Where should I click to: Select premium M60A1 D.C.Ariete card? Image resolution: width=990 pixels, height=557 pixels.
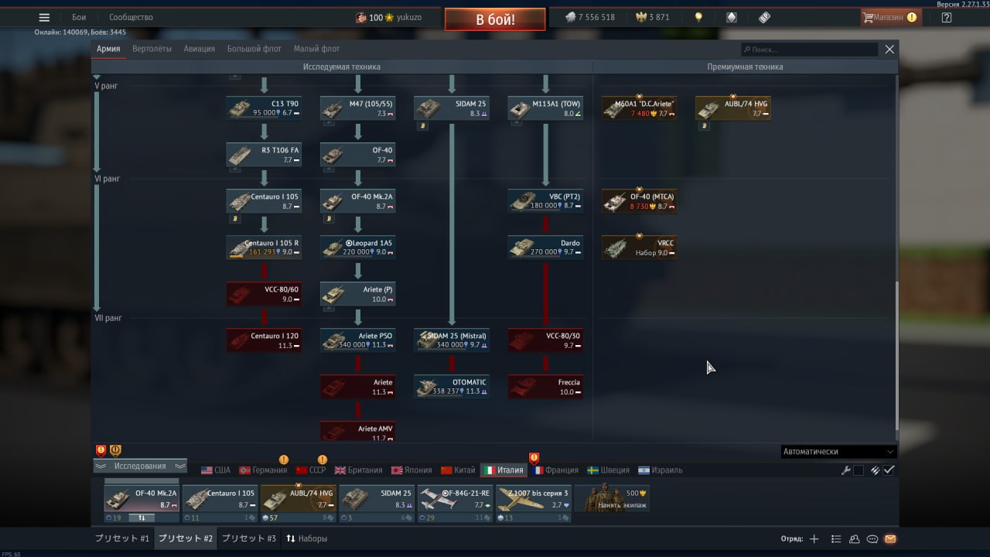(639, 108)
